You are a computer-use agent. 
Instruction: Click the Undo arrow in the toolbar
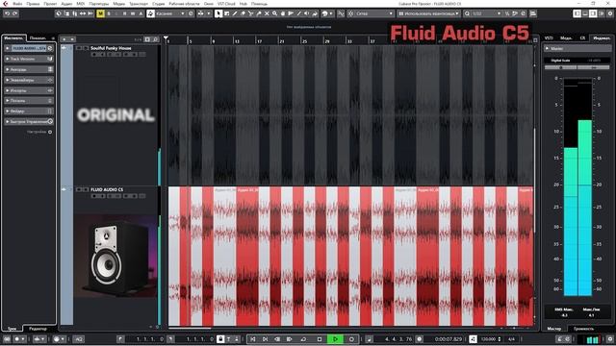click(7, 13)
